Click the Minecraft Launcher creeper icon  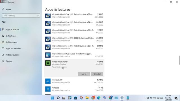pyautogui.click(x=48, y=63)
